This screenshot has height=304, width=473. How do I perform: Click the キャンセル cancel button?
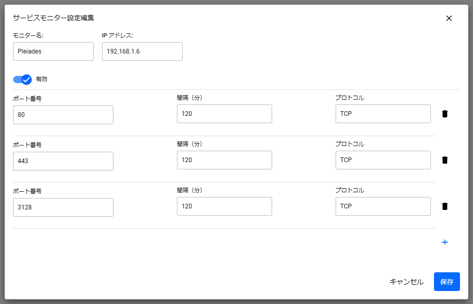(406, 282)
